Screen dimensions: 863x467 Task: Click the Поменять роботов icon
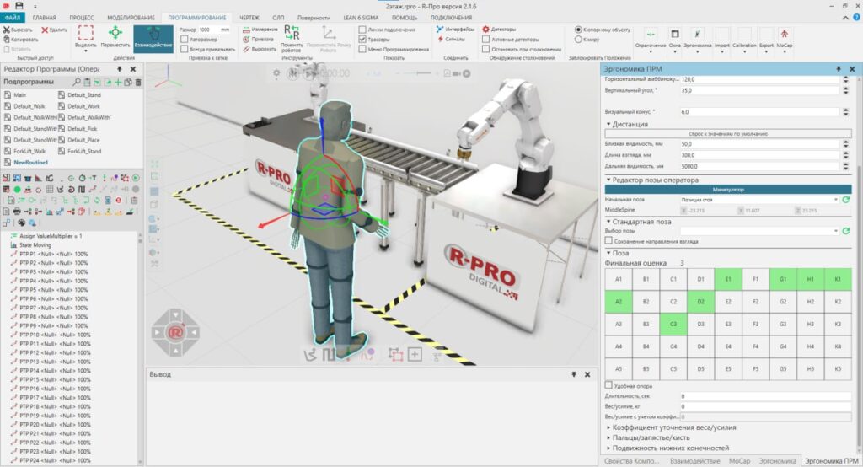coord(292,37)
